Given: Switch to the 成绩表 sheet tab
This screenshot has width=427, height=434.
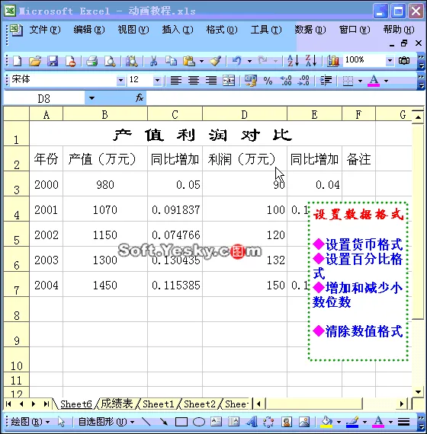Looking at the screenshot, I should coord(117,404).
